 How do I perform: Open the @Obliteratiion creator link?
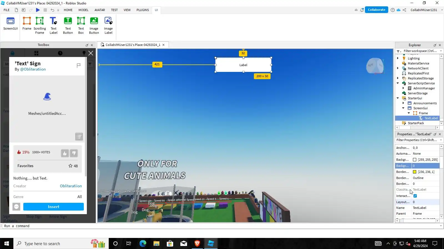33,69
